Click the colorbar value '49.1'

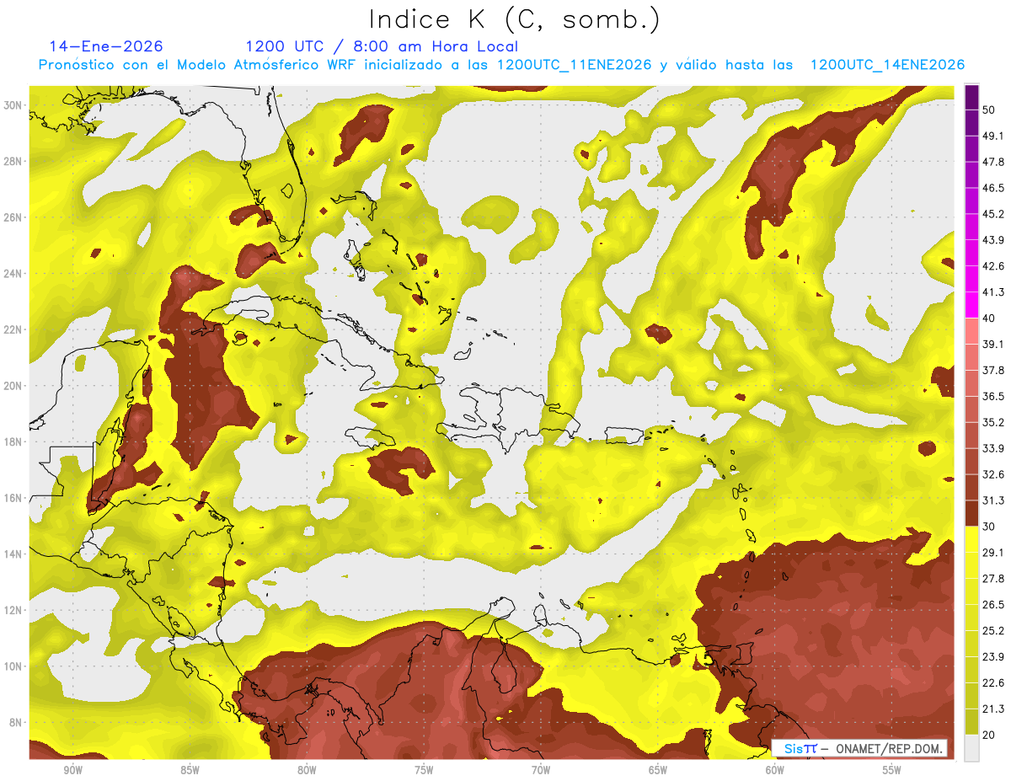[x=993, y=136]
